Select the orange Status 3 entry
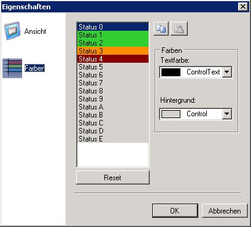Screen dimensions: 251x227 click(x=113, y=51)
